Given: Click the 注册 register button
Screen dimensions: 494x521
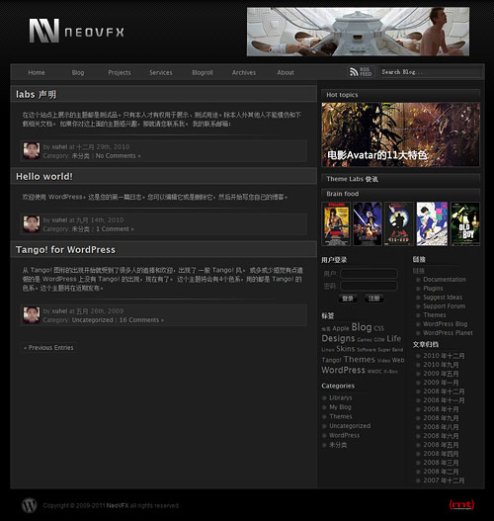Looking at the screenshot, I should pos(373,298).
